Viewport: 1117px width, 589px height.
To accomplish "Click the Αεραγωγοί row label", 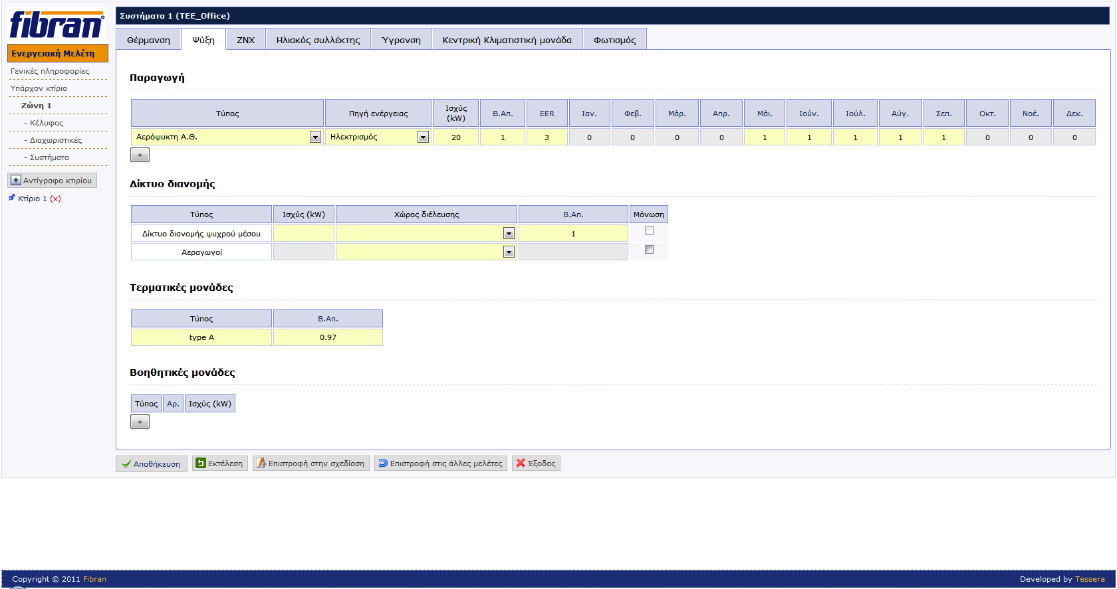I will point(201,252).
